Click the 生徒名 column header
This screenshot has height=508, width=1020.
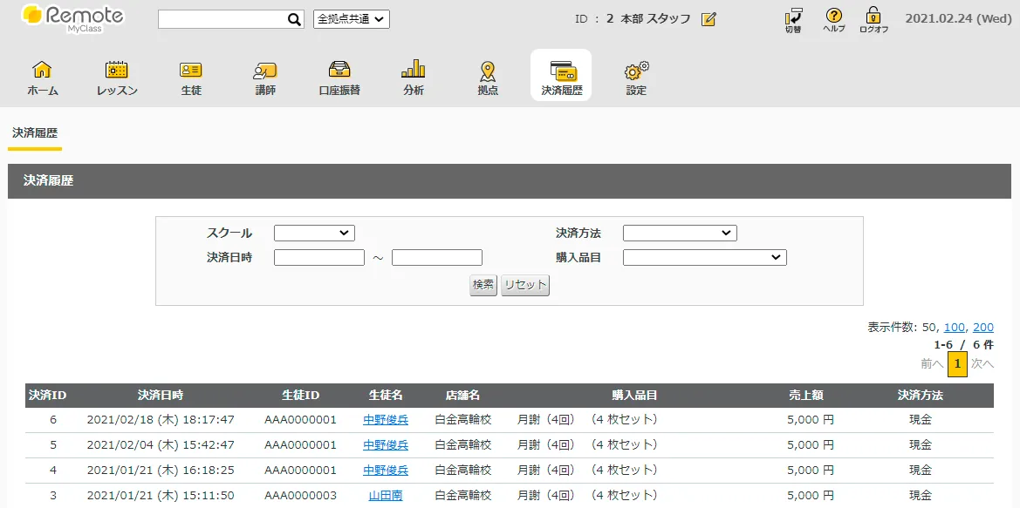(386, 395)
